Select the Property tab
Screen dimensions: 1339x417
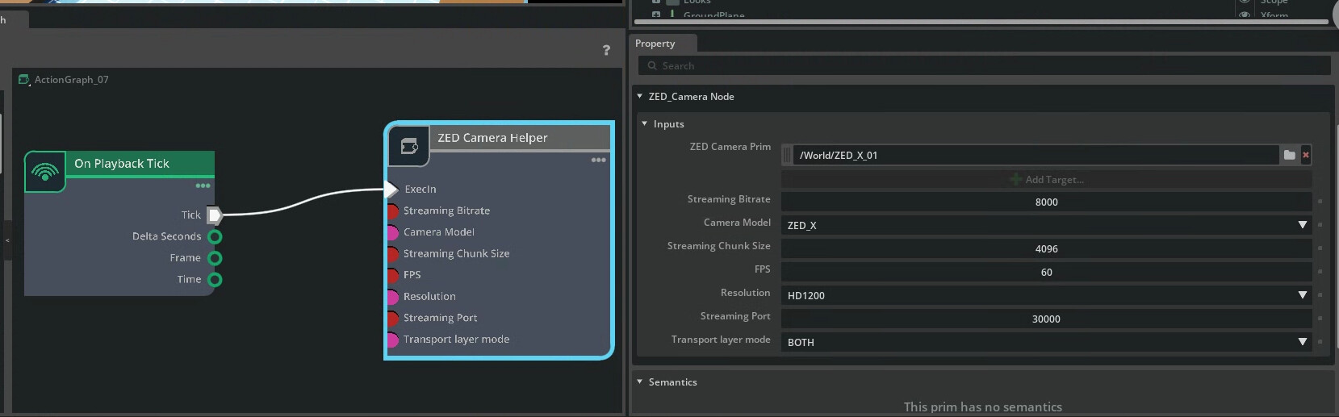point(655,44)
